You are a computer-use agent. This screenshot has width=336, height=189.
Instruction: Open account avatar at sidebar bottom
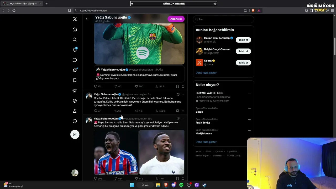click(75, 173)
